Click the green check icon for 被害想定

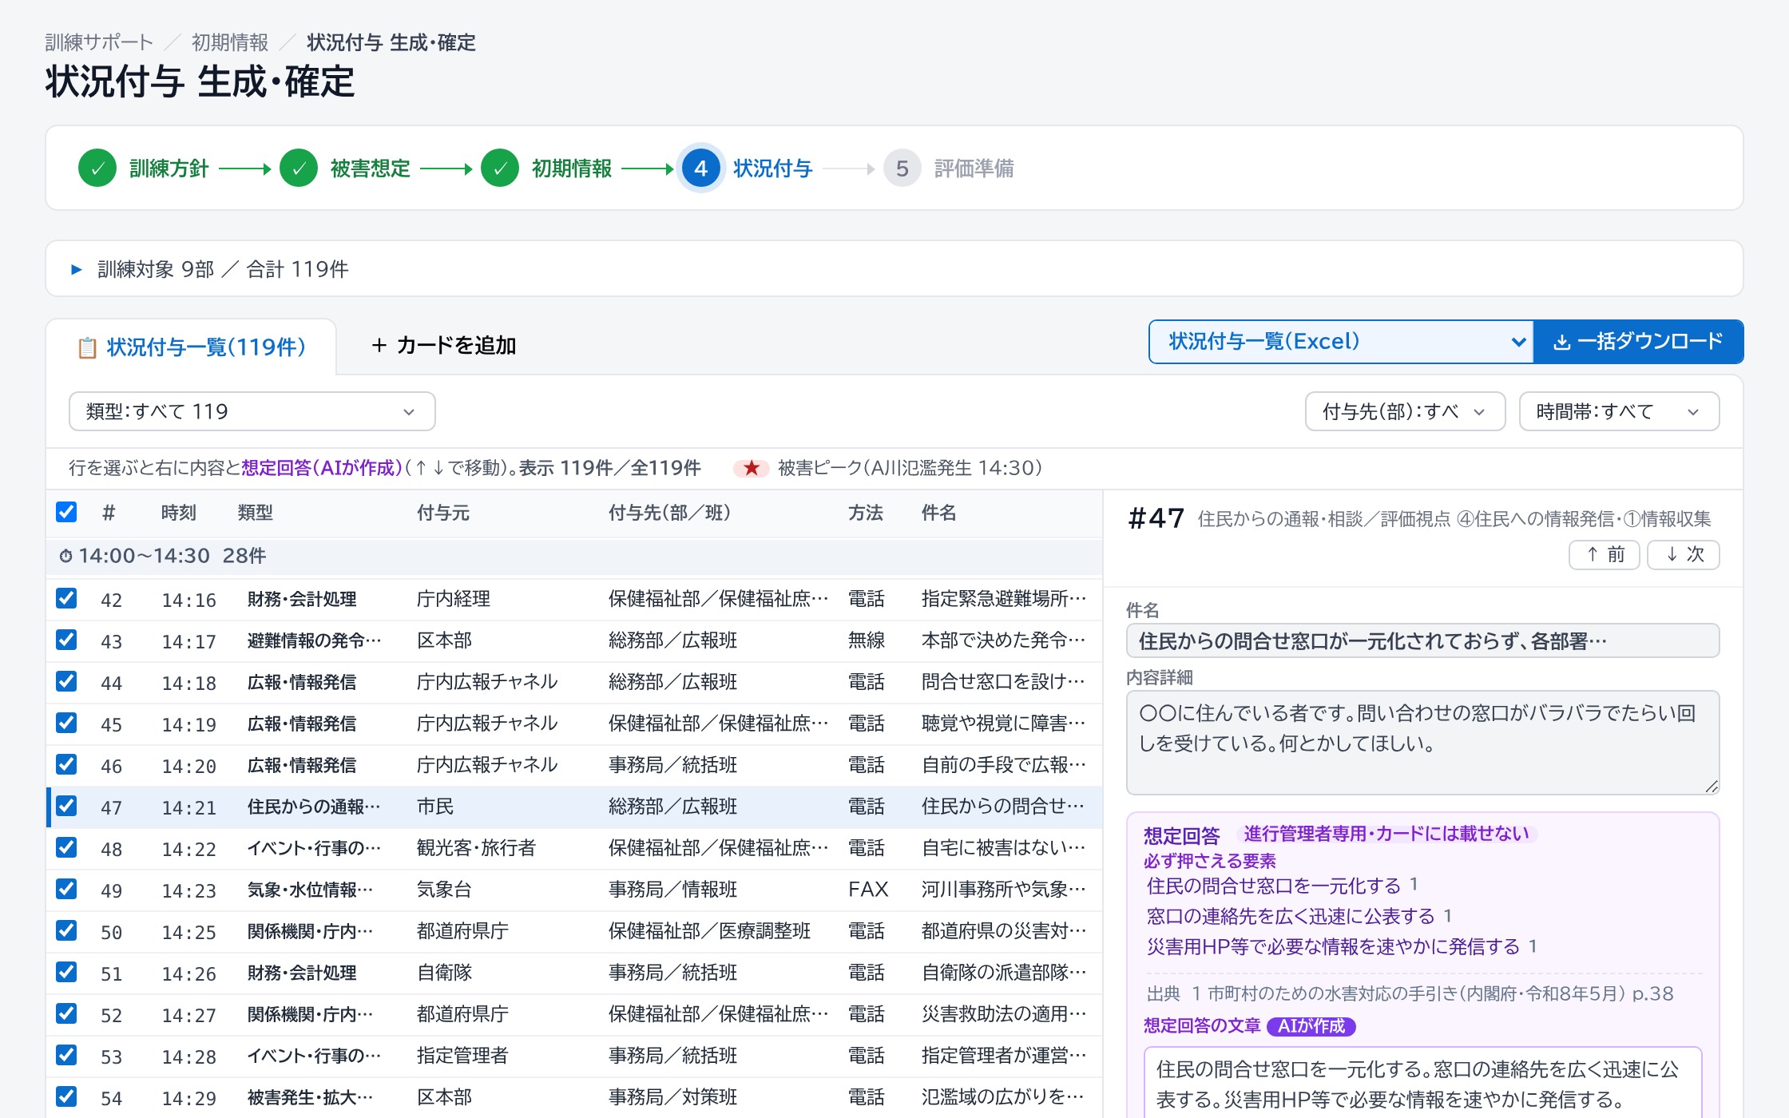pyautogui.click(x=299, y=168)
